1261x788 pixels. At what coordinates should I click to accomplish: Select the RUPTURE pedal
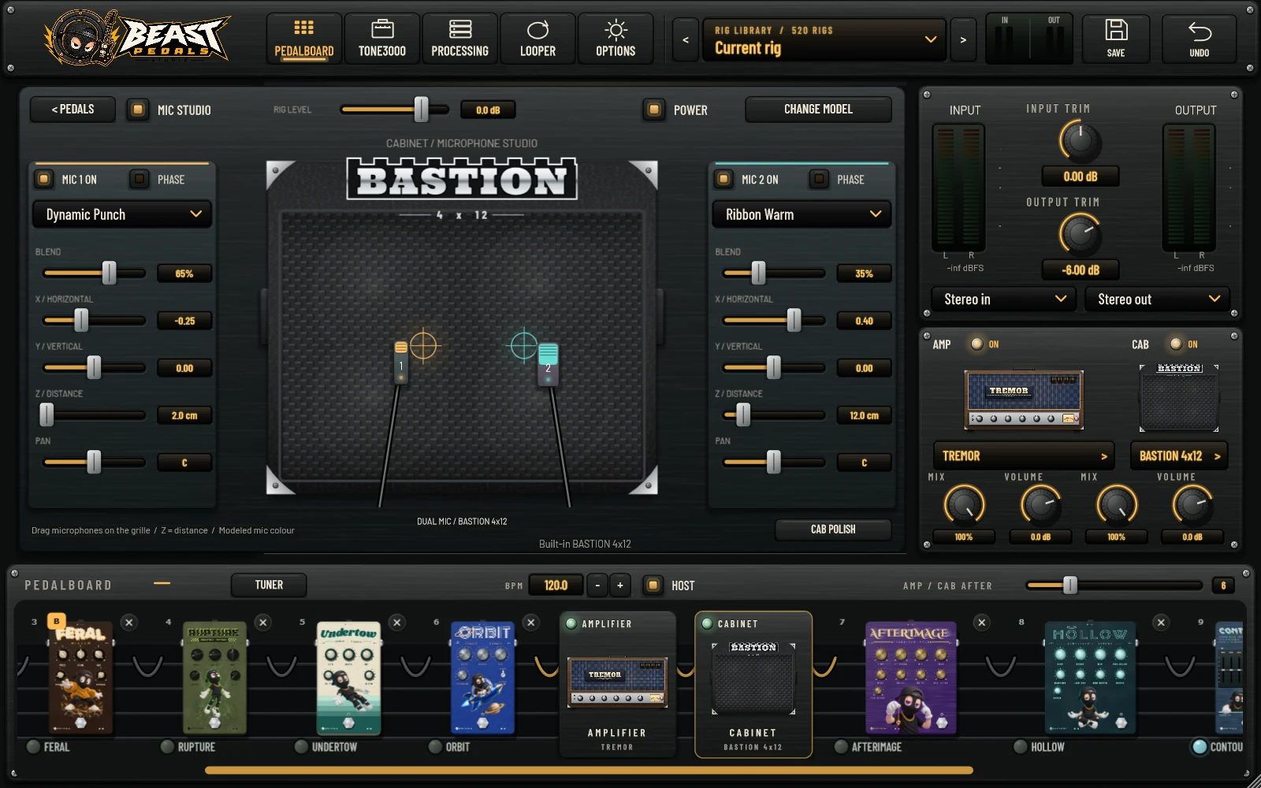(x=214, y=678)
